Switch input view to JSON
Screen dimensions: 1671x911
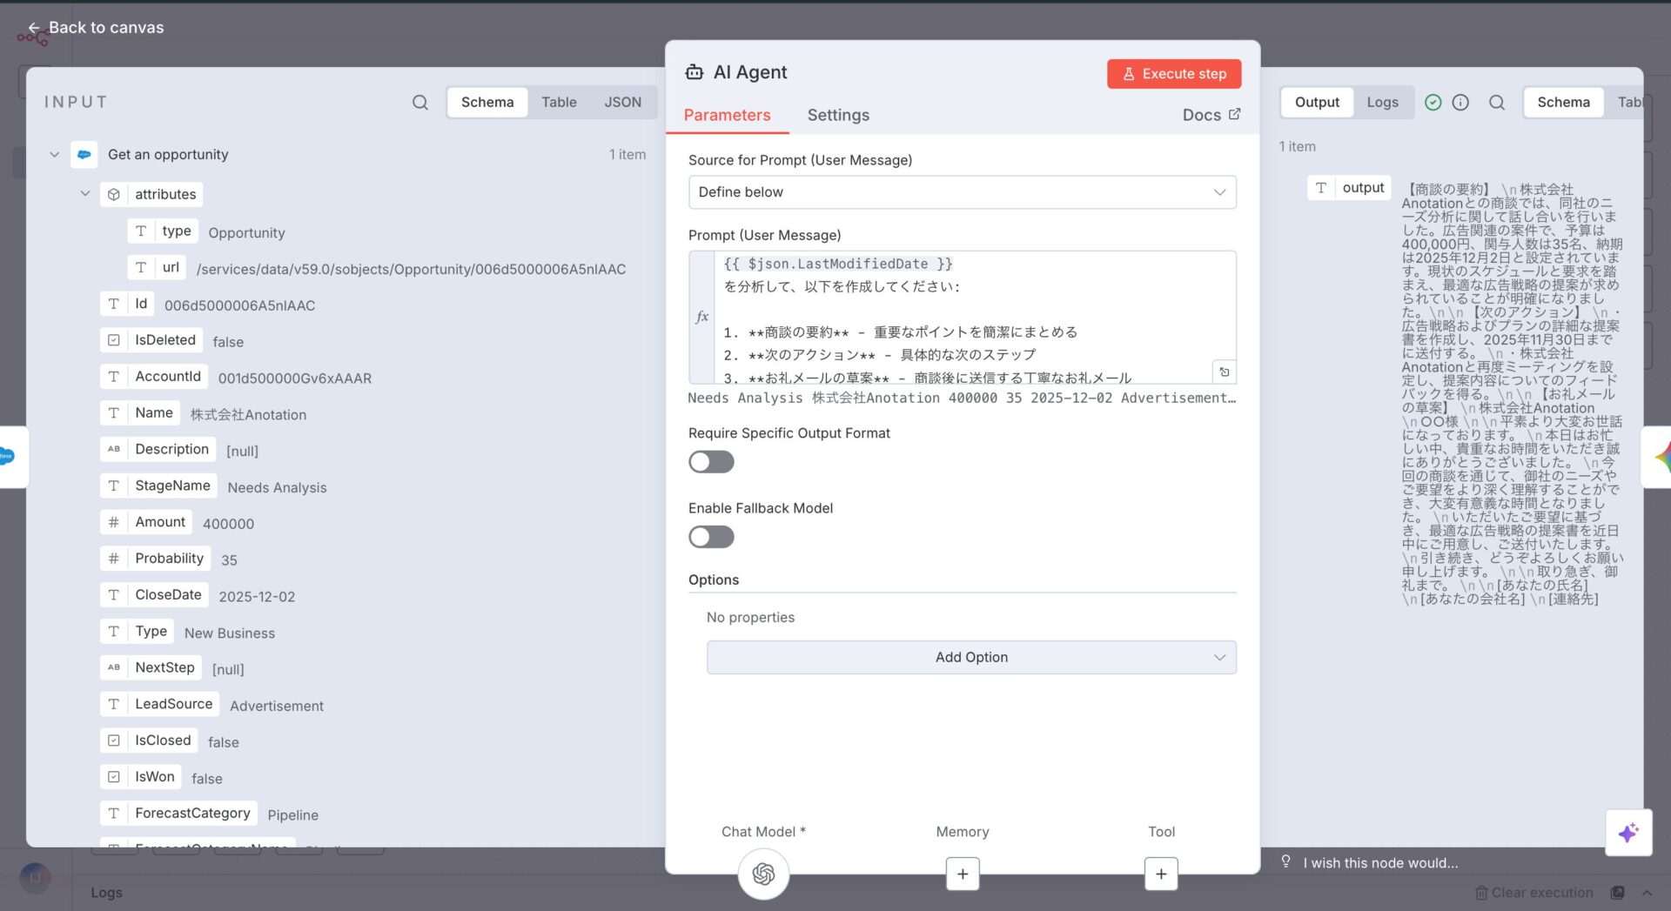[x=622, y=103]
